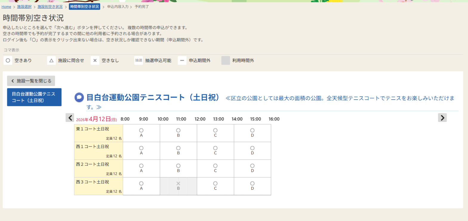Click unavailable slot B for 西３コート土日祝

178,186
